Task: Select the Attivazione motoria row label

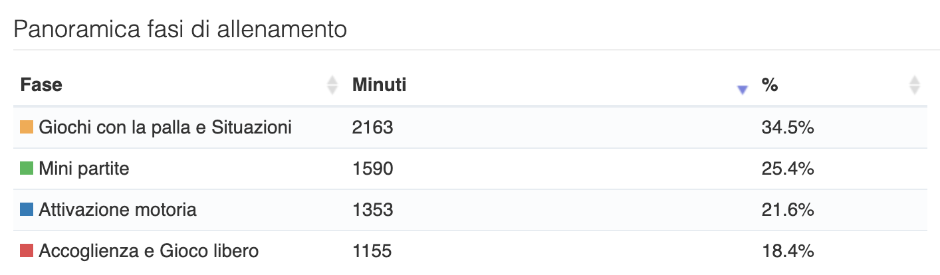Action: click(118, 211)
